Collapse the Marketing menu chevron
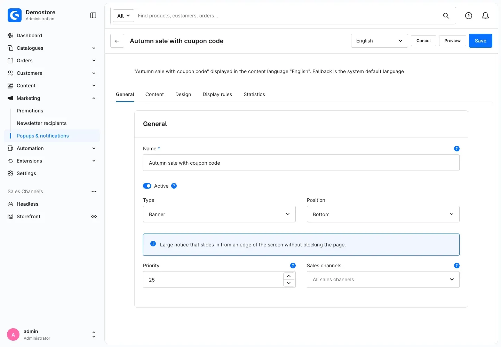The height and width of the screenshot is (347, 501). pos(94,98)
